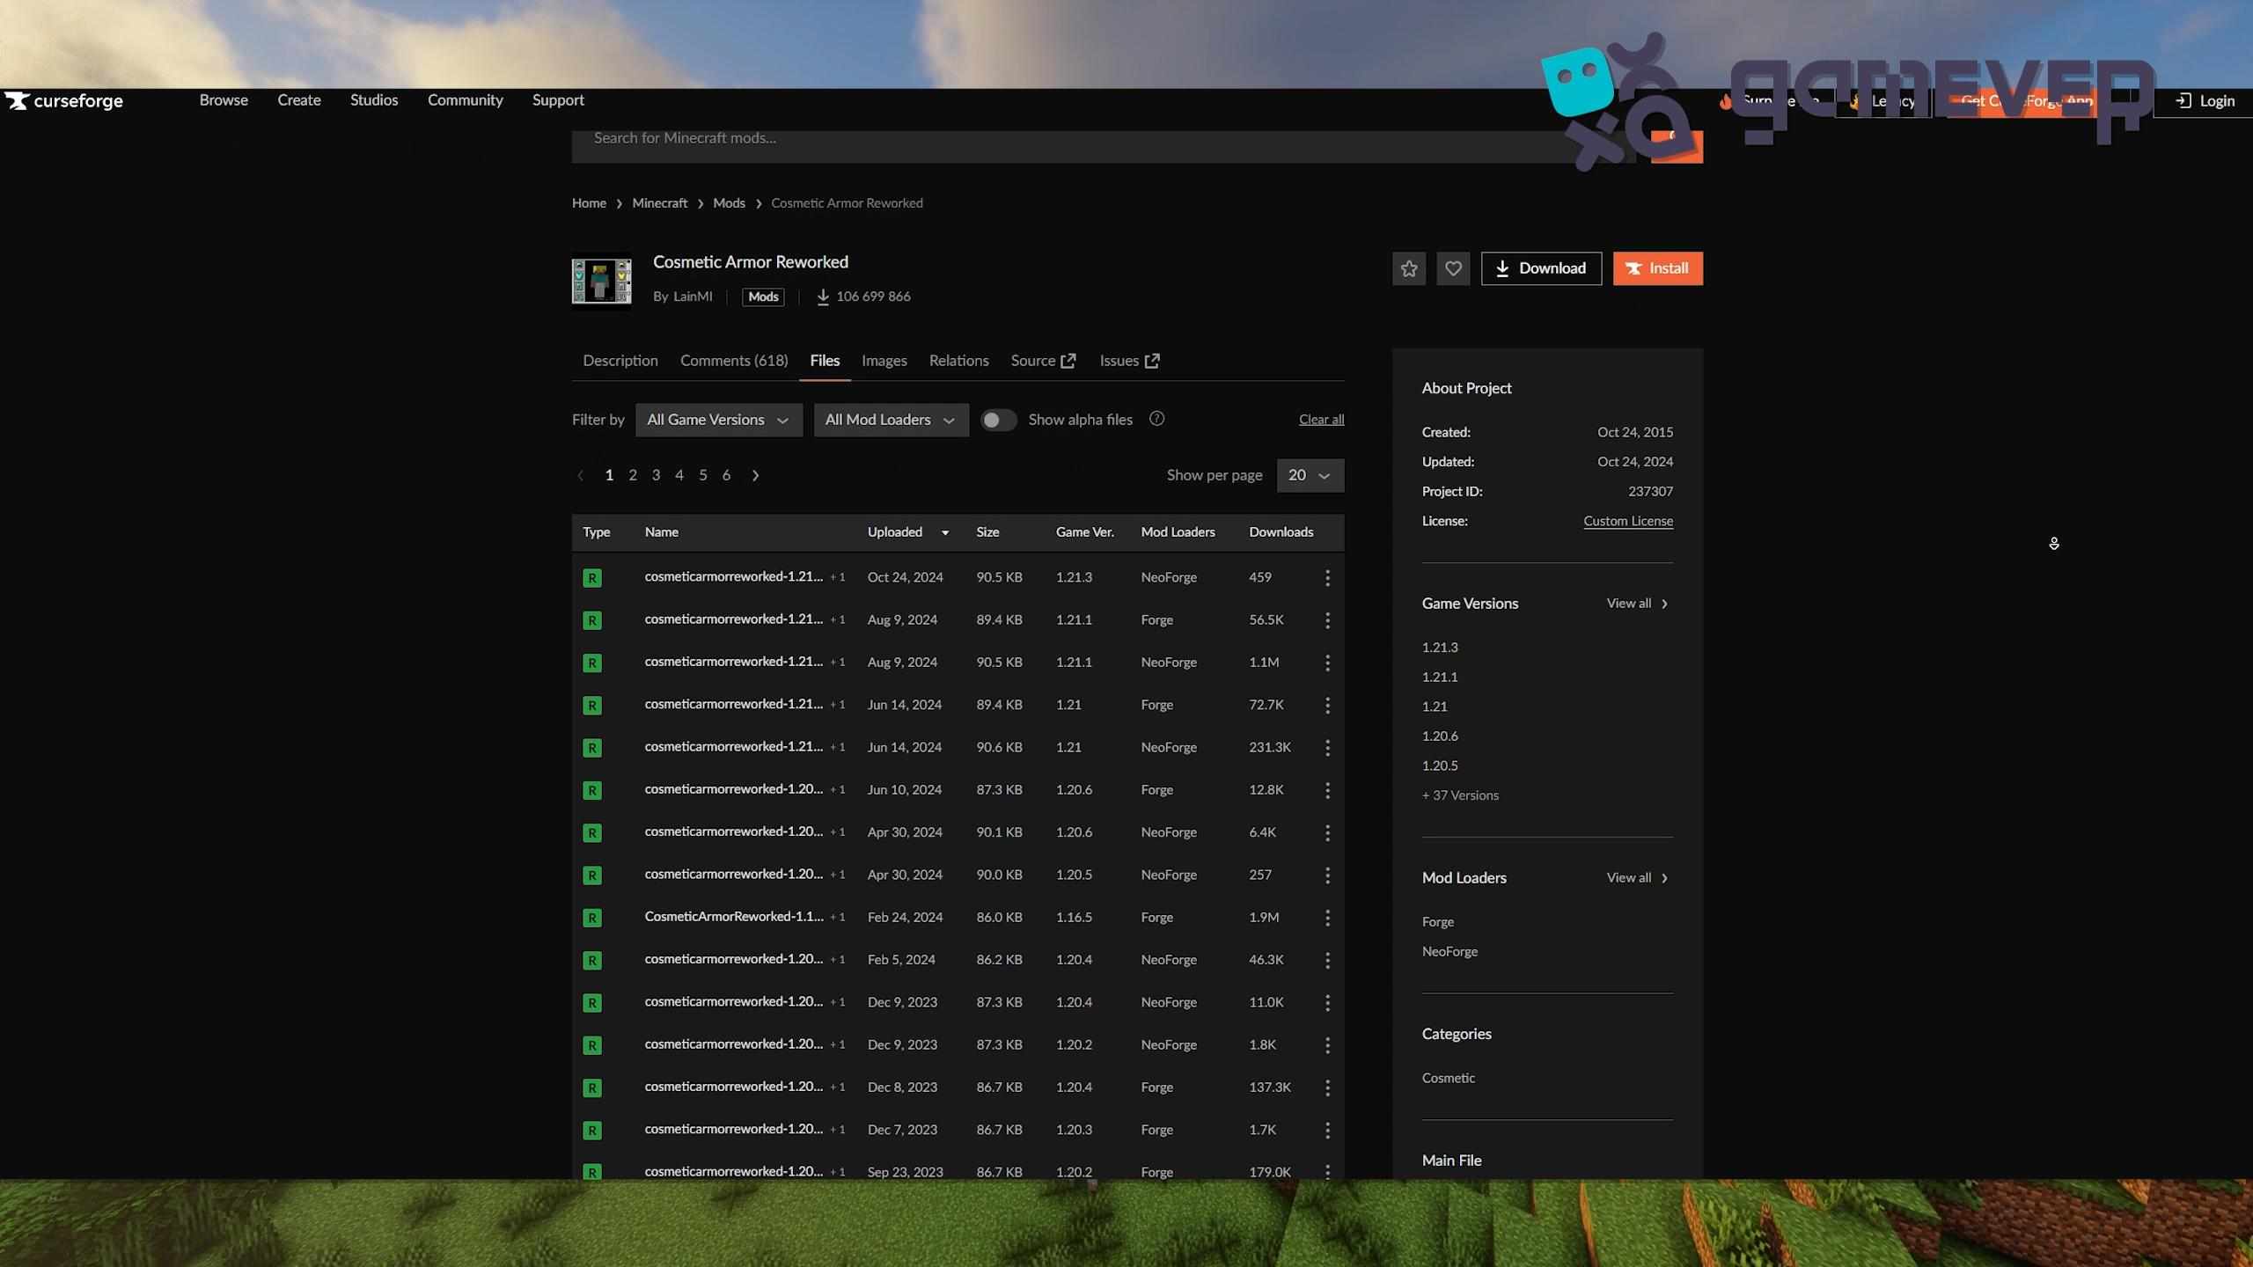Toggle the heart follow button
2253x1267 pixels.
(x=1453, y=268)
